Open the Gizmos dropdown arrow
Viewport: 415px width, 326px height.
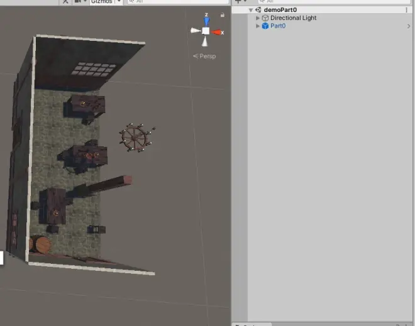pos(119,2)
